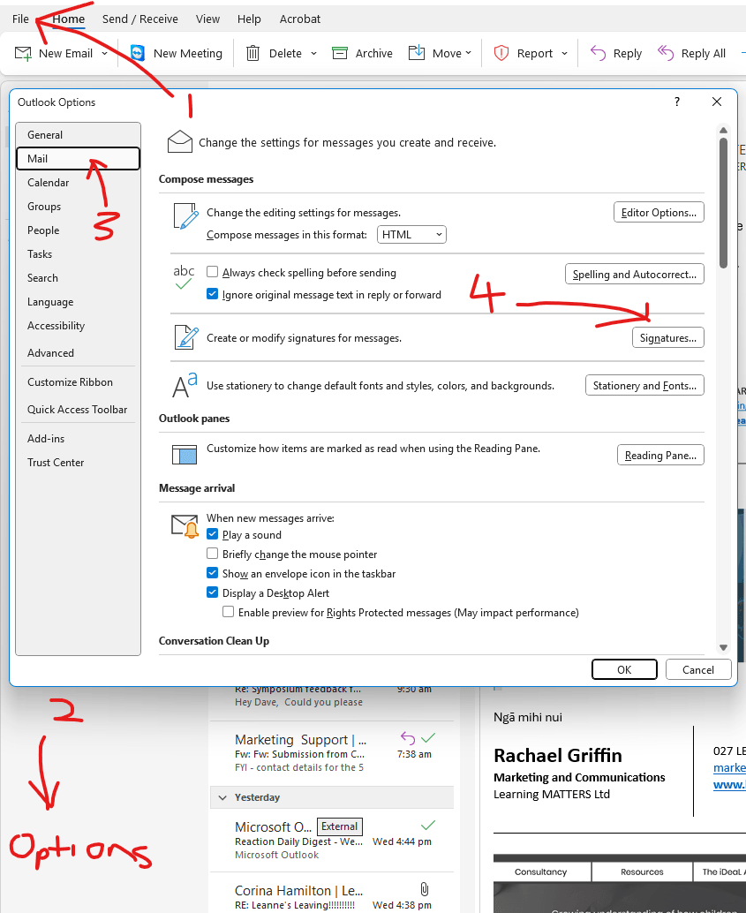Open the Help ribbon tab
746x913 pixels.
pyautogui.click(x=249, y=19)
